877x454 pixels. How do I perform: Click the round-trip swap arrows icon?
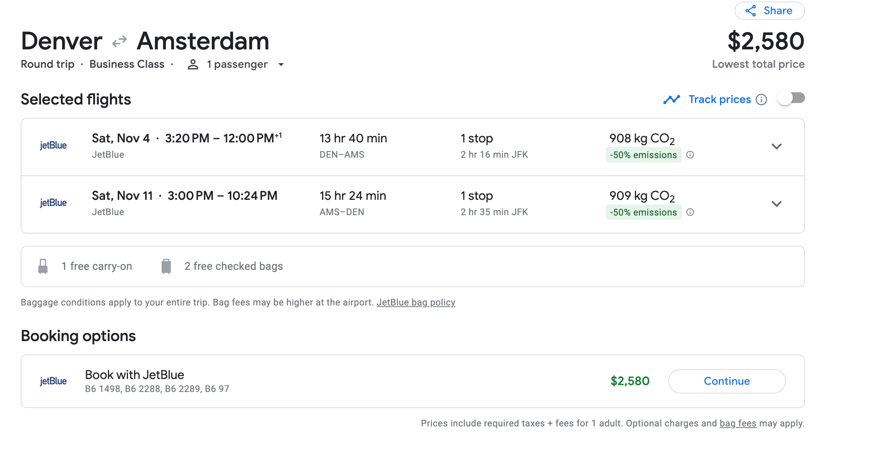[119, 41]
